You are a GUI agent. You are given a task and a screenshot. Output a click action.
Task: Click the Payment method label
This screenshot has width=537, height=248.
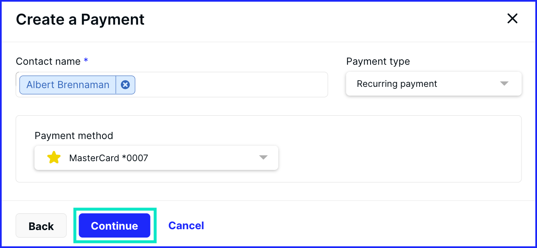pyautogui.click(x=74, y=136)
